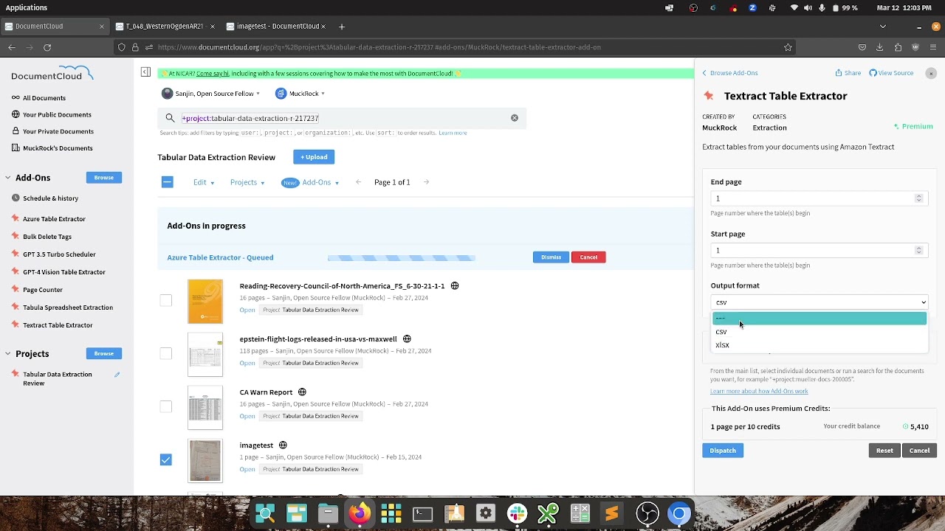Viewport: 945px width, 531px height.
Task: Collapse the Projects sidebar section
Action: tap(8, 354)
